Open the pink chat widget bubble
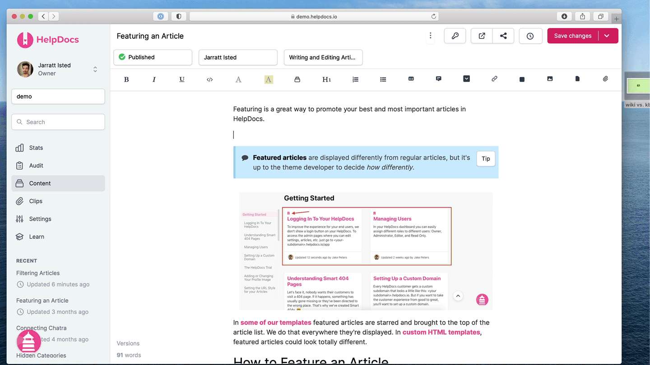The width and height of the screenshot is (650, 365). pos(28,341)
